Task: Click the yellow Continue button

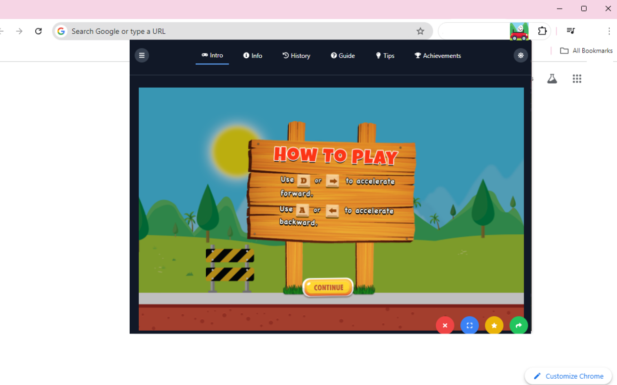Action: pos(328,287)
